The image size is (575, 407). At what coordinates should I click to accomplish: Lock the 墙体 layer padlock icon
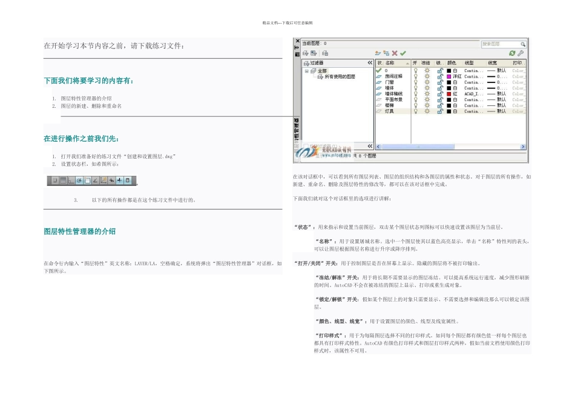click(x=439, y=88)
